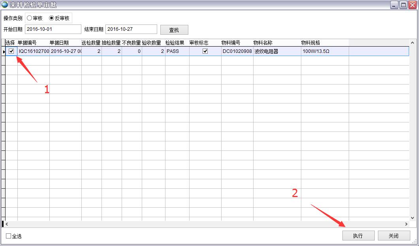419x246 pixels.
Task: Click the row indicator arrow of first row
Action: (4, 51)
